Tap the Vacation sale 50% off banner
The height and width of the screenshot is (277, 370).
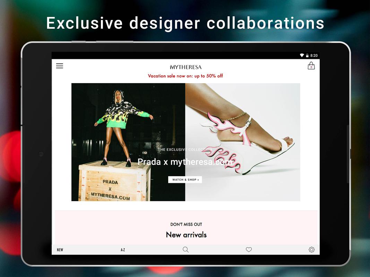(185, 76)
